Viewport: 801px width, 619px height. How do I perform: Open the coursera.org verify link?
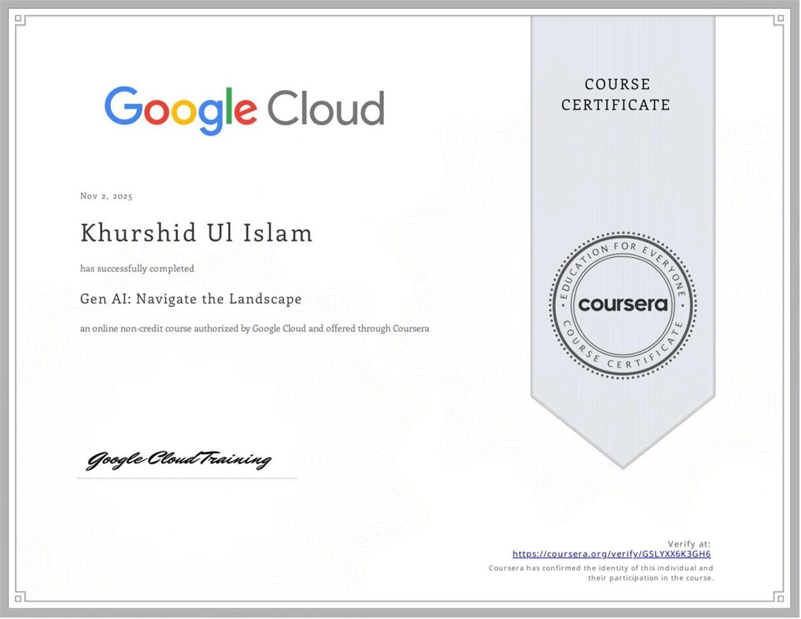click(x=611, y=554)
